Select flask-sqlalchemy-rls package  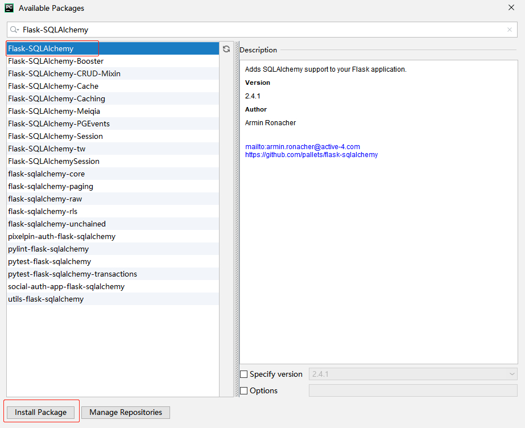point(113,211)
